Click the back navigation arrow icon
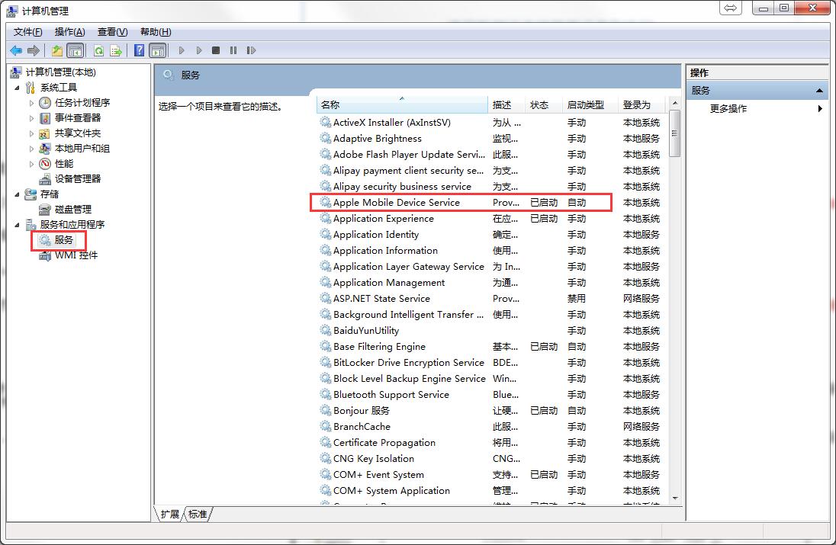 (17, 50)
